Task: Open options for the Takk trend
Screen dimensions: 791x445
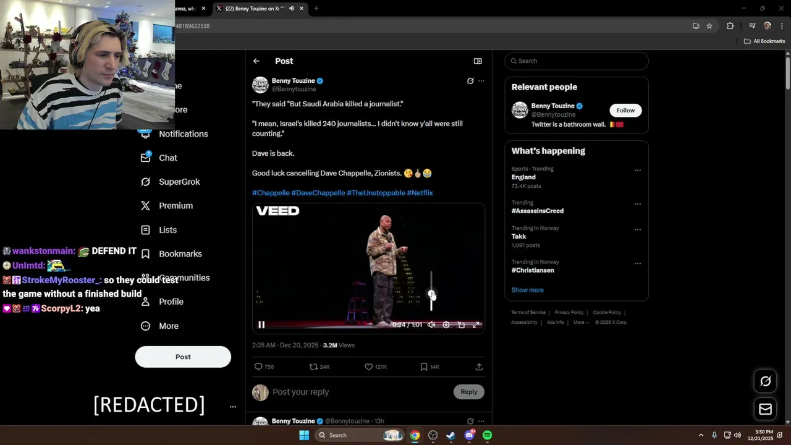Action: point(638,229)
